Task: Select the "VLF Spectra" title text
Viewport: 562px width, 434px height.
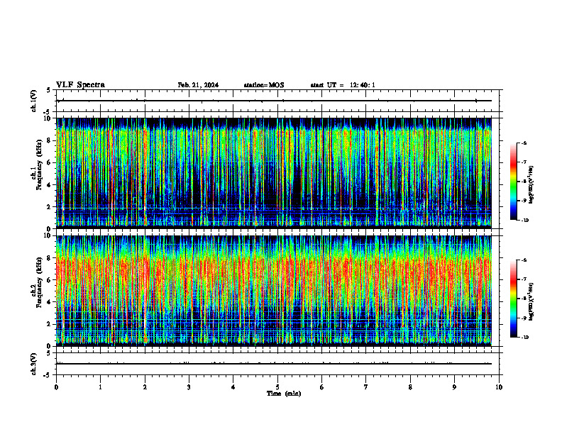Action: 80,85
